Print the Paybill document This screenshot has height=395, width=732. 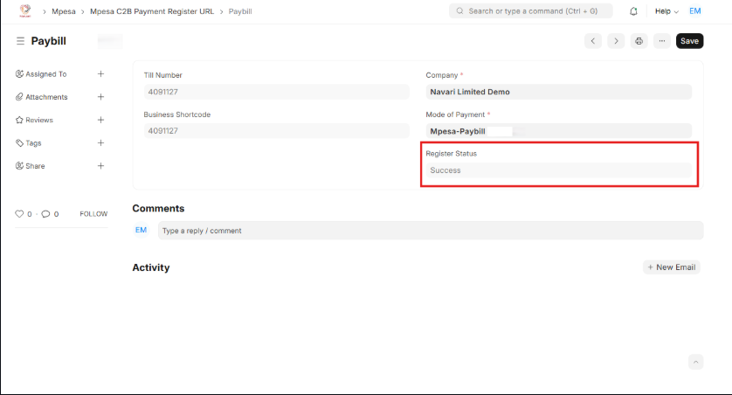point(639,41)
